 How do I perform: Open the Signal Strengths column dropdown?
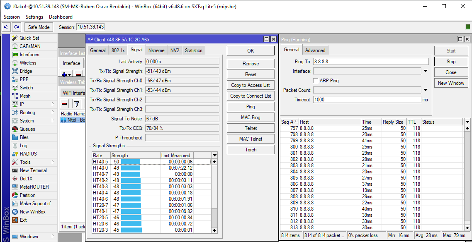(214, 155)
